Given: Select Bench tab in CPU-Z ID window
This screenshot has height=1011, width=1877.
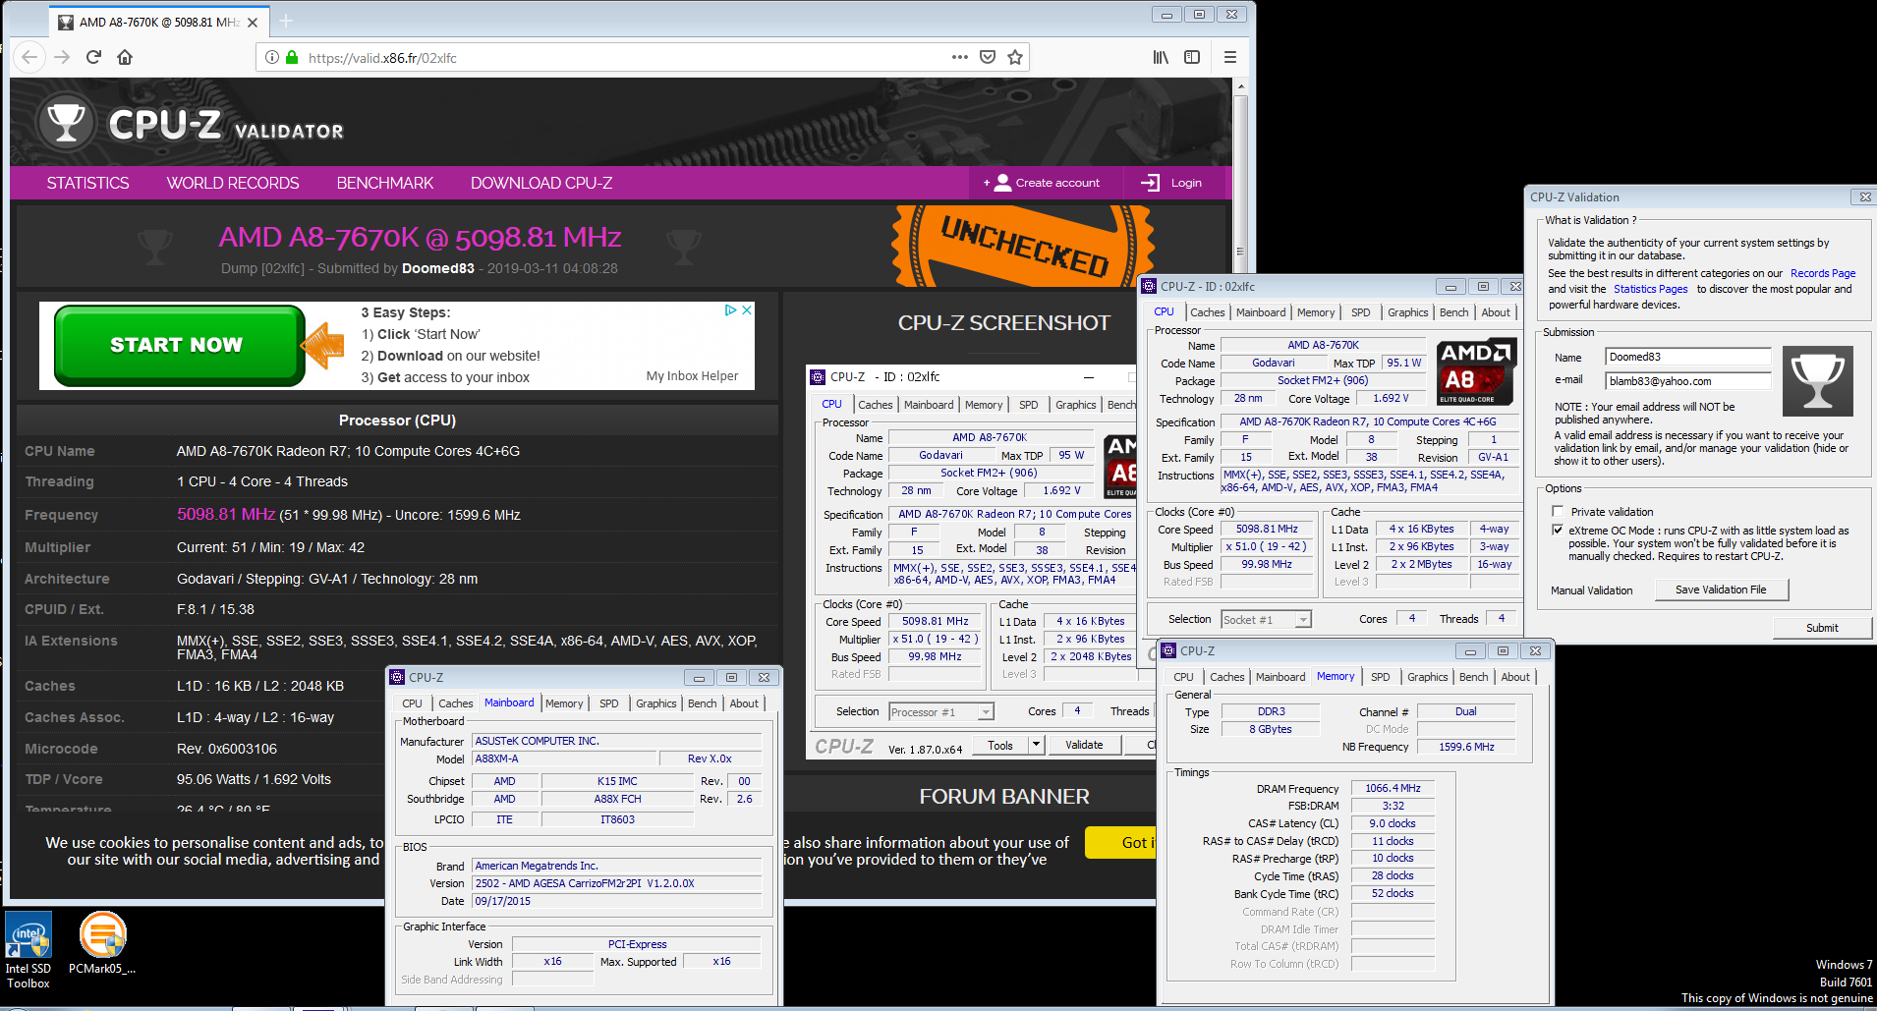Looking at the screenshot, I should pyautogui.click(x=1454, y=312).
